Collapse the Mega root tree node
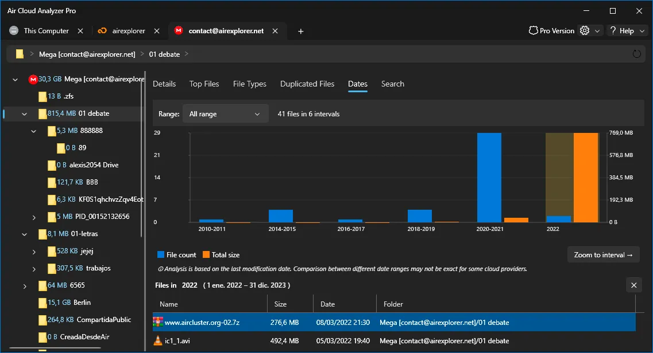Image resolution: width=653 pixels, height=353 pixels. [x=15, y=79]
